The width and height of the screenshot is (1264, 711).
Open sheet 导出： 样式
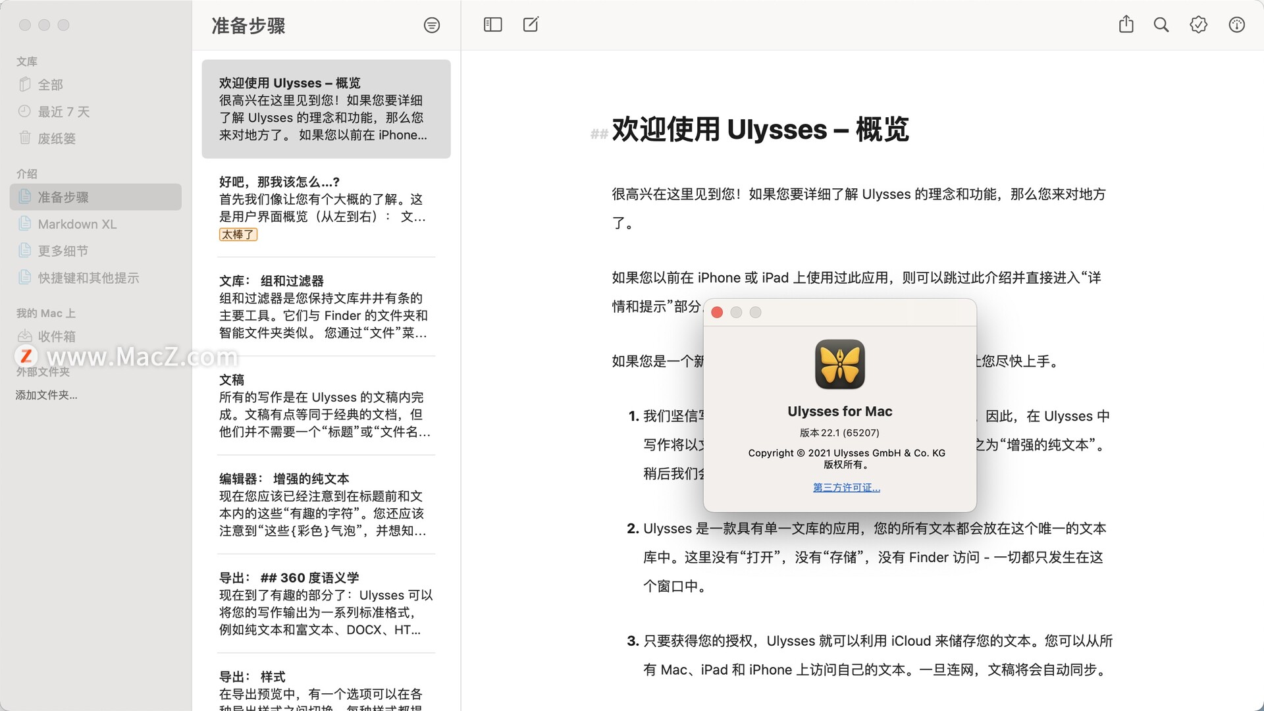[x=326, y=683]
